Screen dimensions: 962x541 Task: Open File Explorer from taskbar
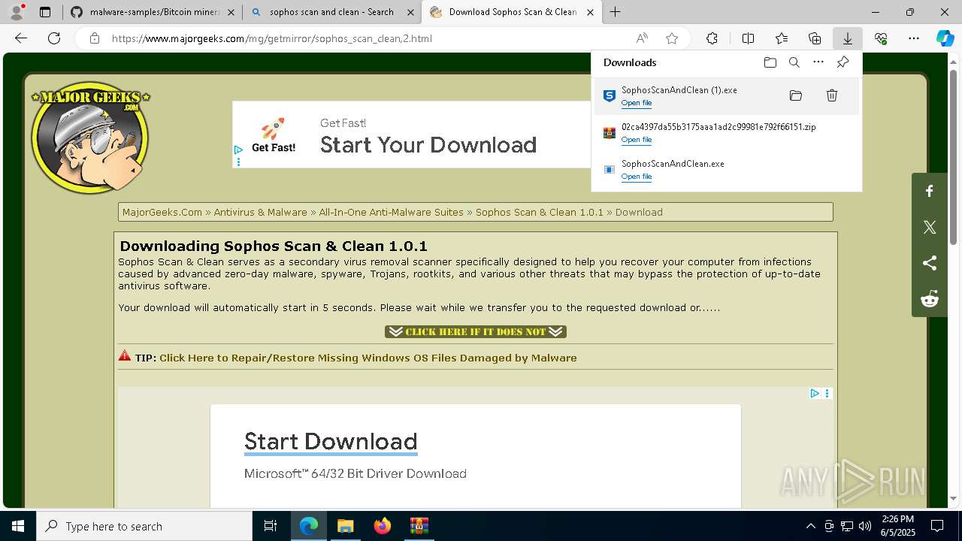tap(345, 526)
